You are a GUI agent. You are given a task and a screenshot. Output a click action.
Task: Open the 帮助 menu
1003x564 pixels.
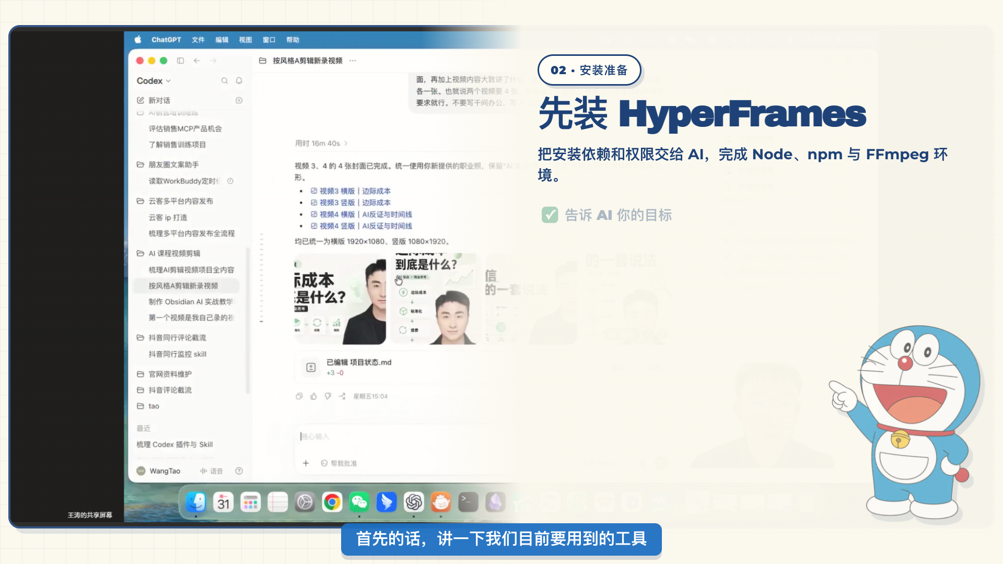click(293, 40)
